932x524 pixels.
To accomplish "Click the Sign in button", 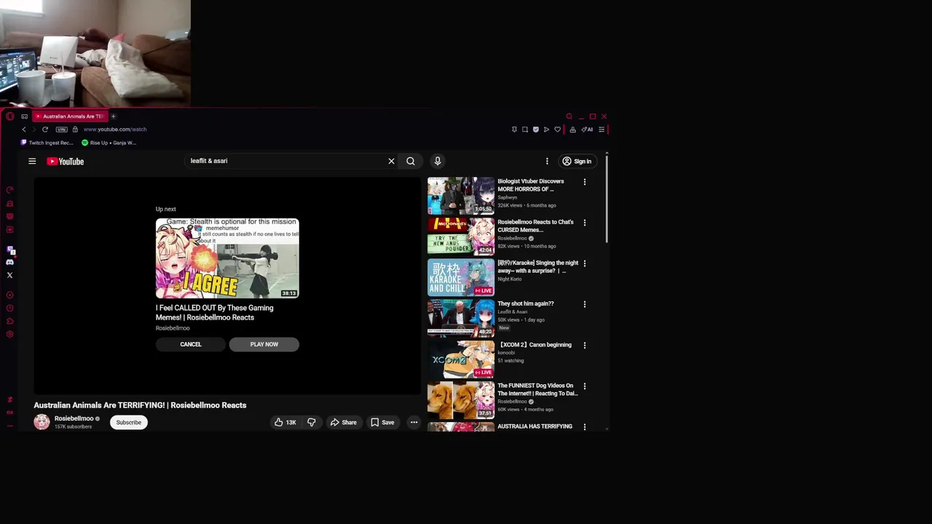I will pyautogui.click(x=577, y=162).
